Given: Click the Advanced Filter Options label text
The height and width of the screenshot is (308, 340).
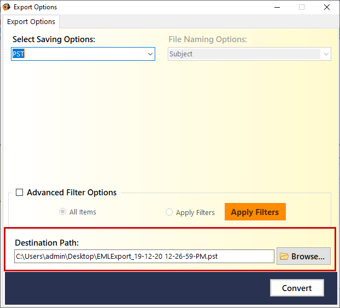Looking at the screenshot, I should tap(72, 193).
